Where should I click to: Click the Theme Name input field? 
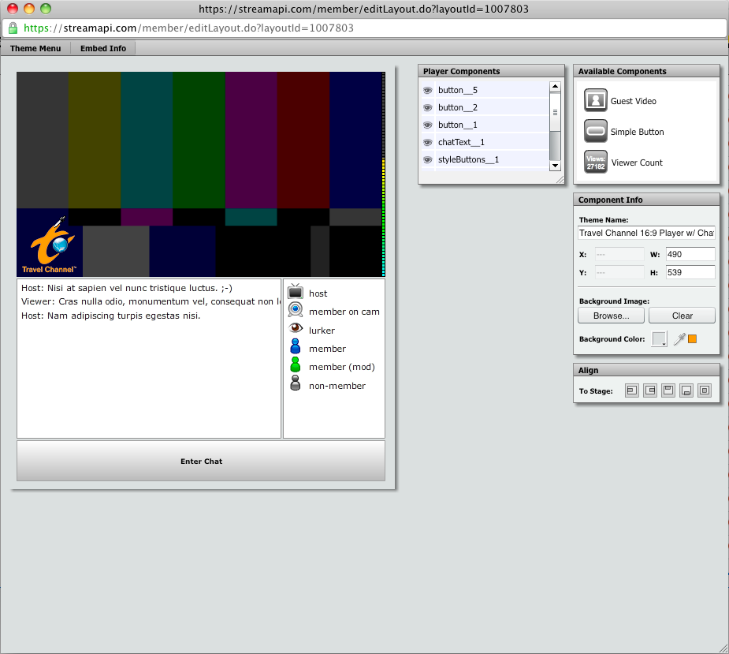click(x=646, y=233)
